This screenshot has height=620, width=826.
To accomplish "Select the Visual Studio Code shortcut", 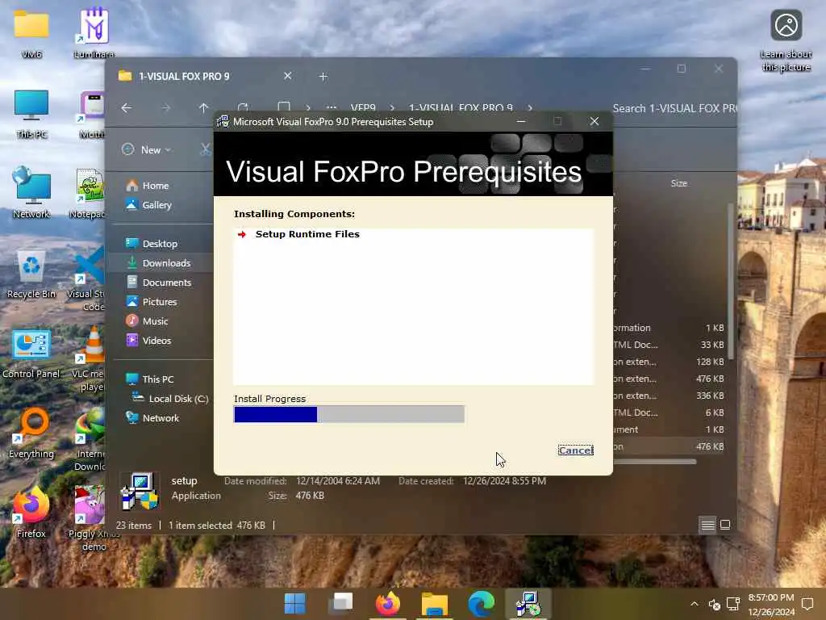I will 87,279.
